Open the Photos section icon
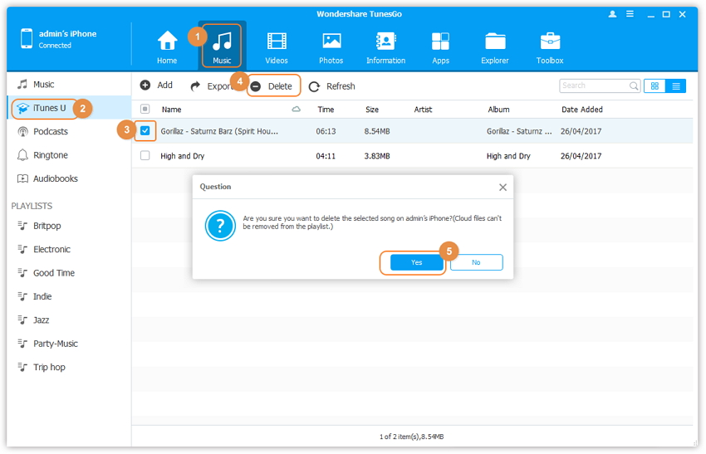706x454 pixels. 331,41
